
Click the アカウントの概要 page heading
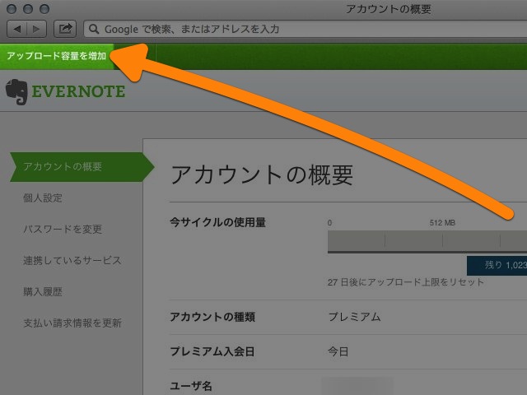point(262,175)
